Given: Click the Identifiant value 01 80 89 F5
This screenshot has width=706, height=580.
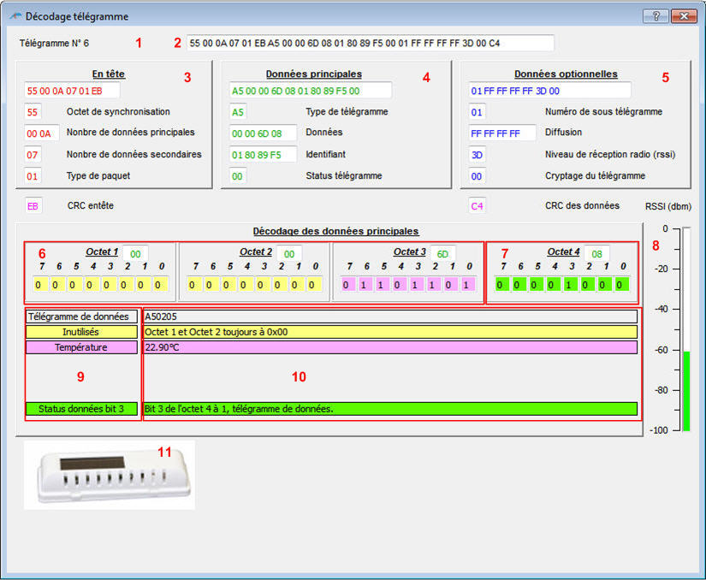Looking at the screenshot, I should 263,155.
